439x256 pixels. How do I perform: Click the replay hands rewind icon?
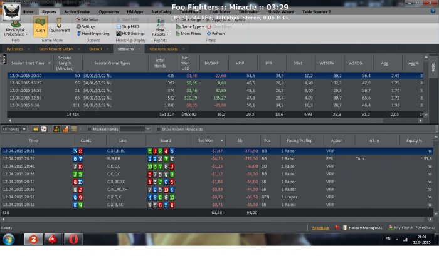pyautogui.click(x=35, y=129)
